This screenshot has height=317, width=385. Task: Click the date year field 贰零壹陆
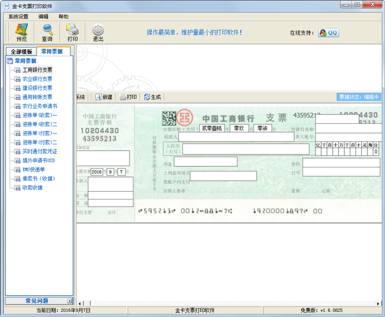(x=212, y=128)
